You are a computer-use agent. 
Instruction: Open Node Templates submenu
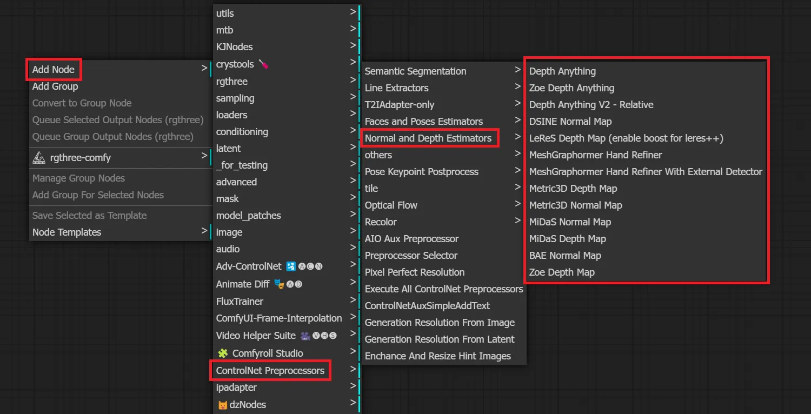tap(120, 232)
